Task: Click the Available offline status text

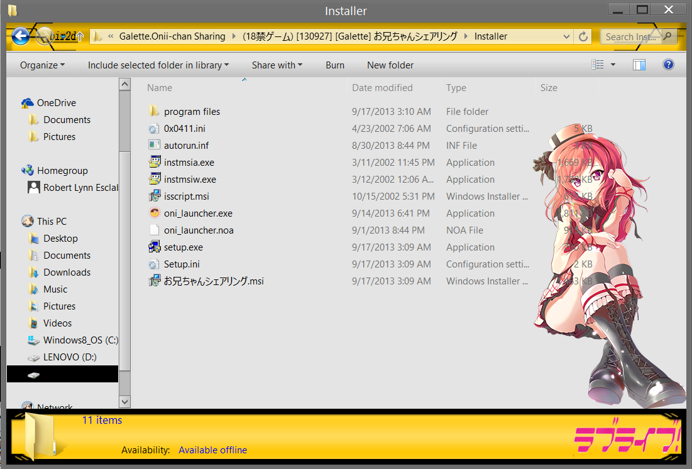Action: (212, 450)
